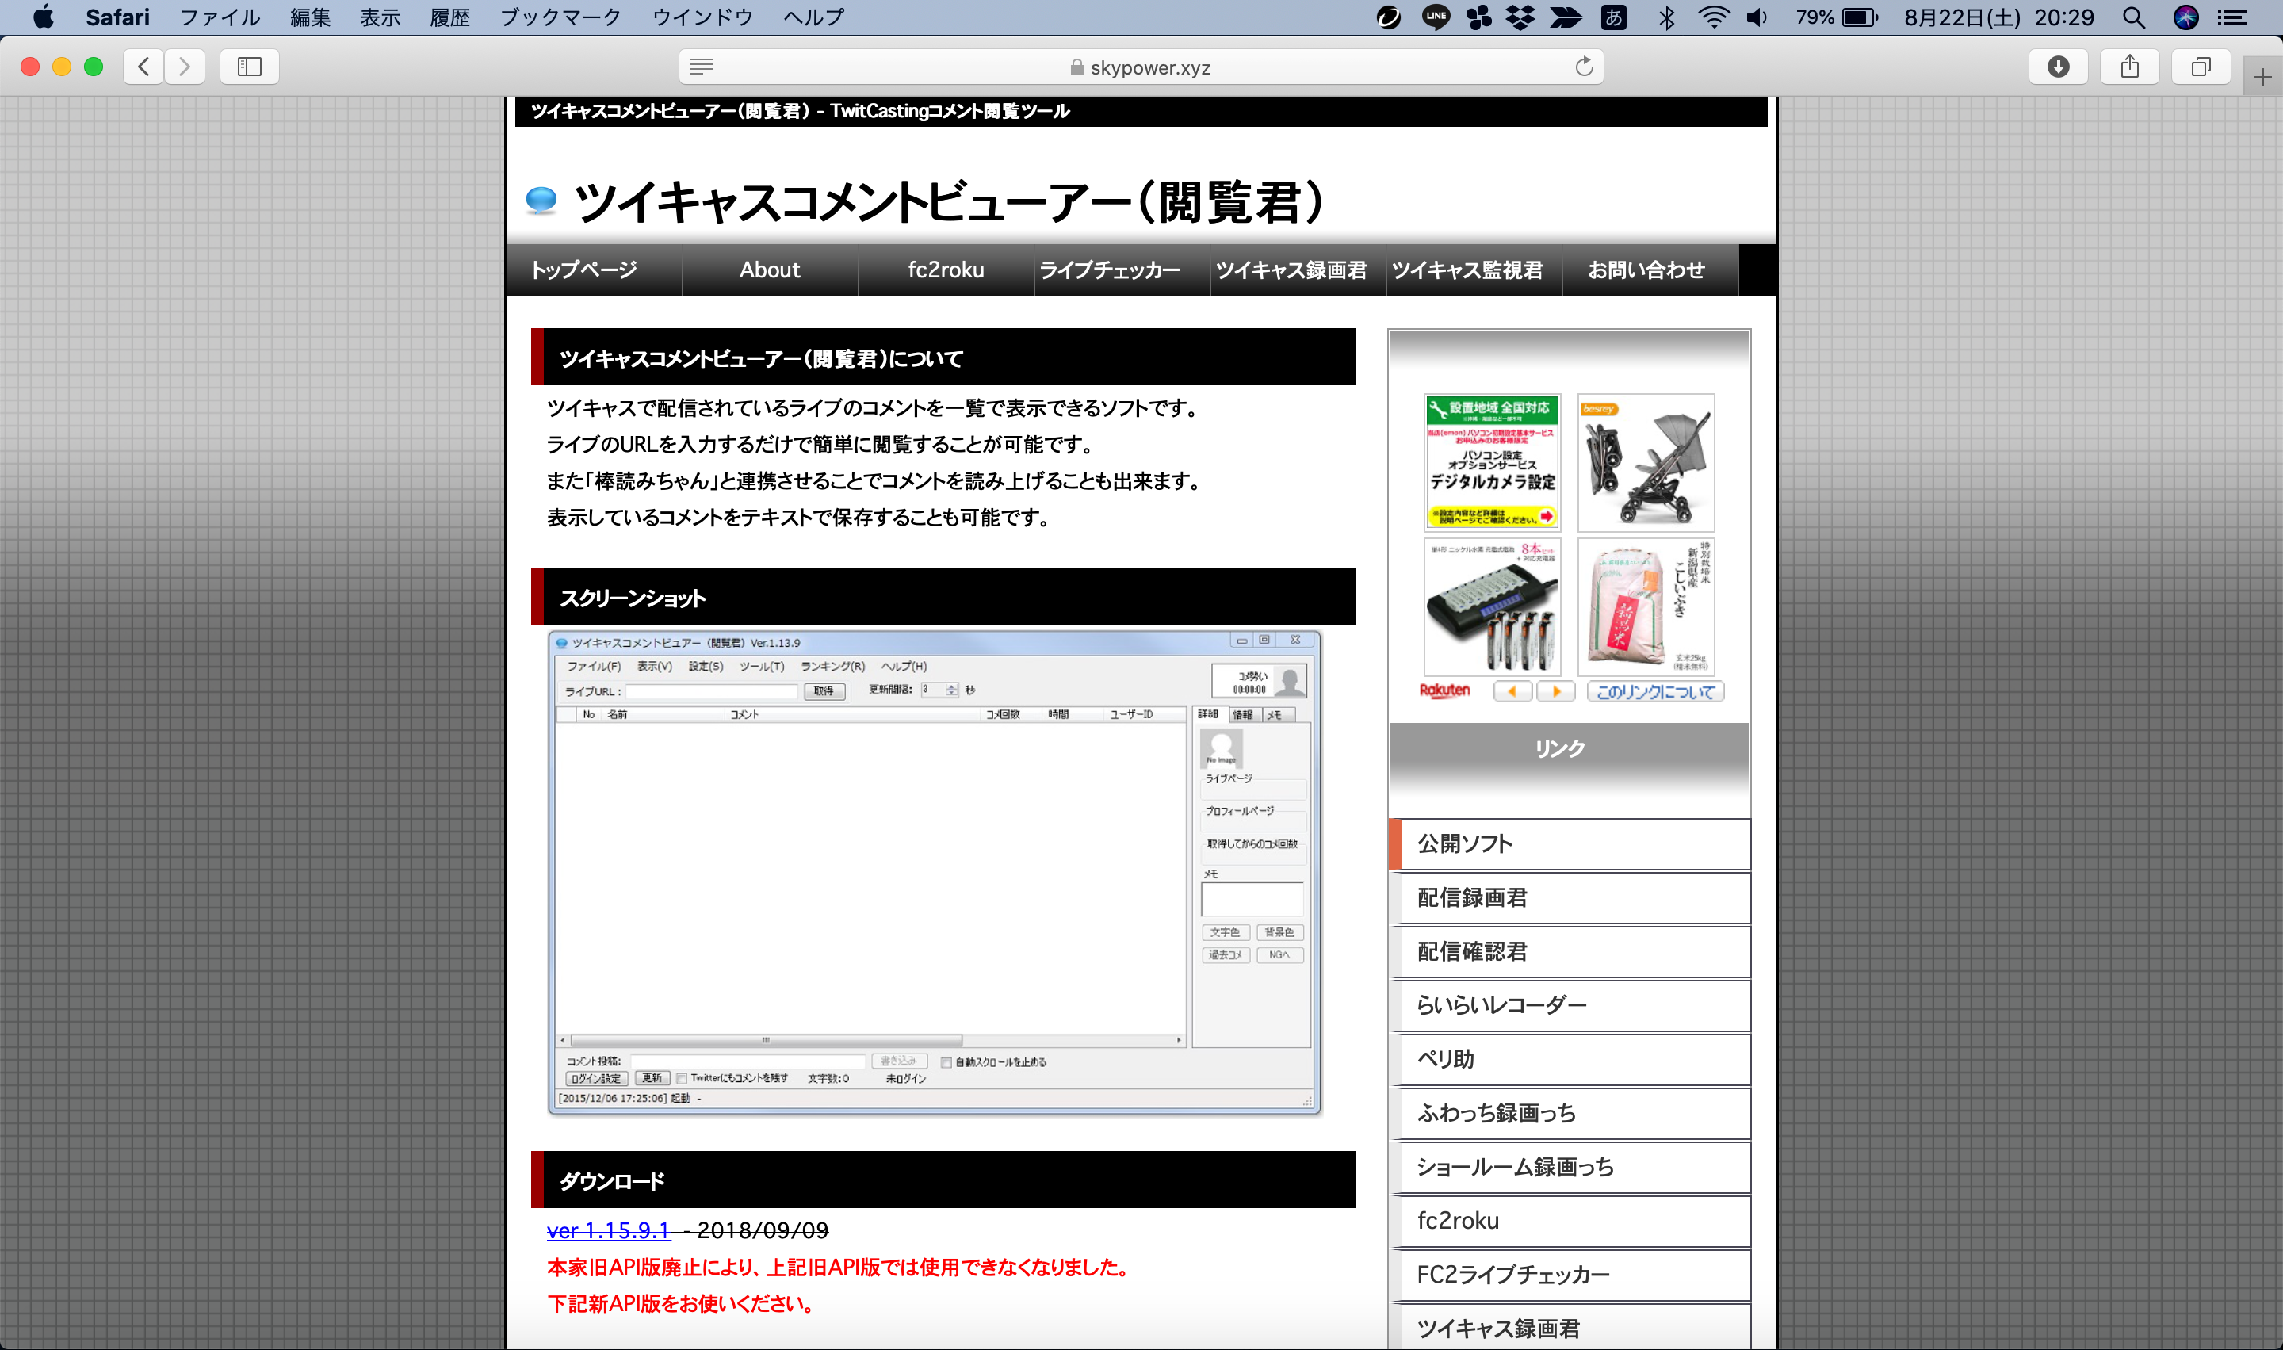Click the このリンクについて button
Viewport: 2283px width, 1350px height.
[x=1655, y=691]
